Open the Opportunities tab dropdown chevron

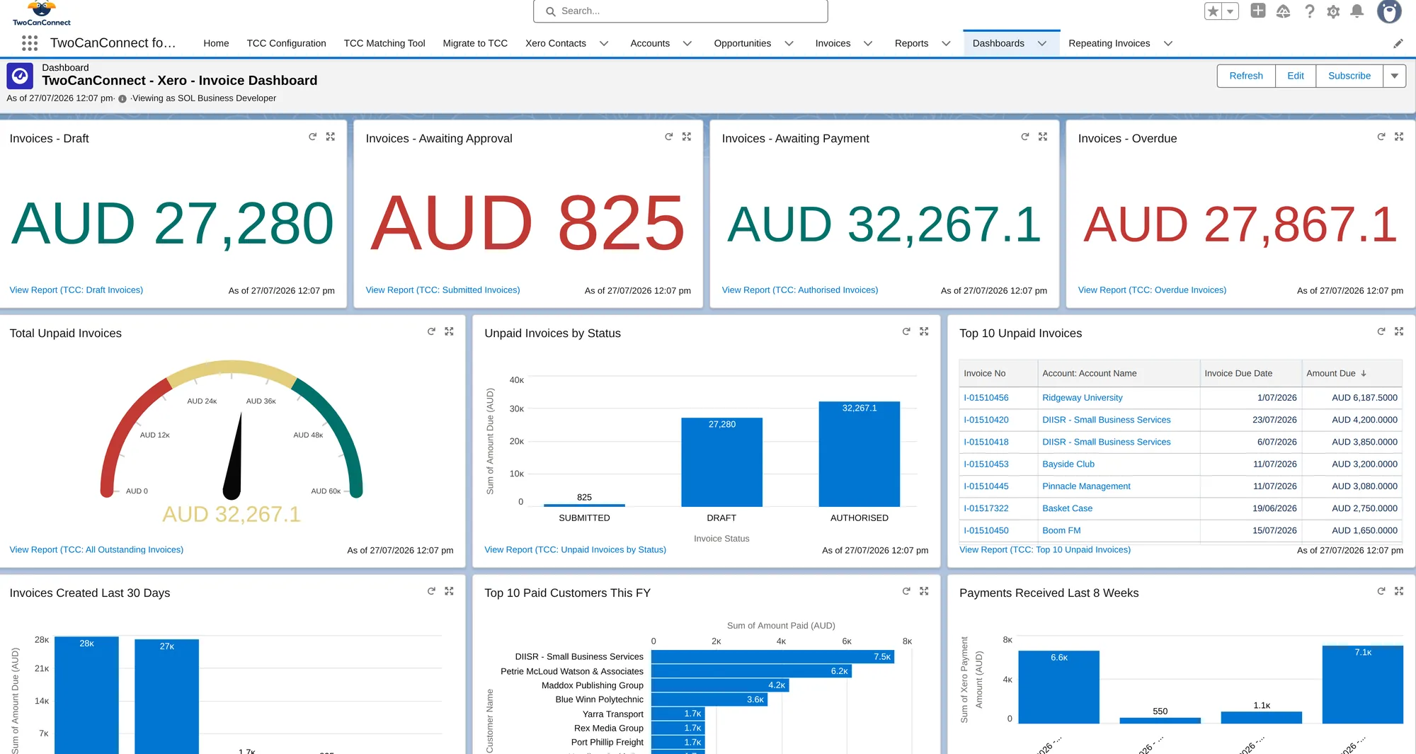click(x=789, y=43)
